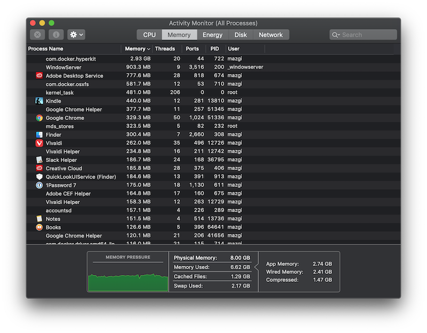Click the Inspect process info icon
427x333 pixels.
(x=56, y=35)
